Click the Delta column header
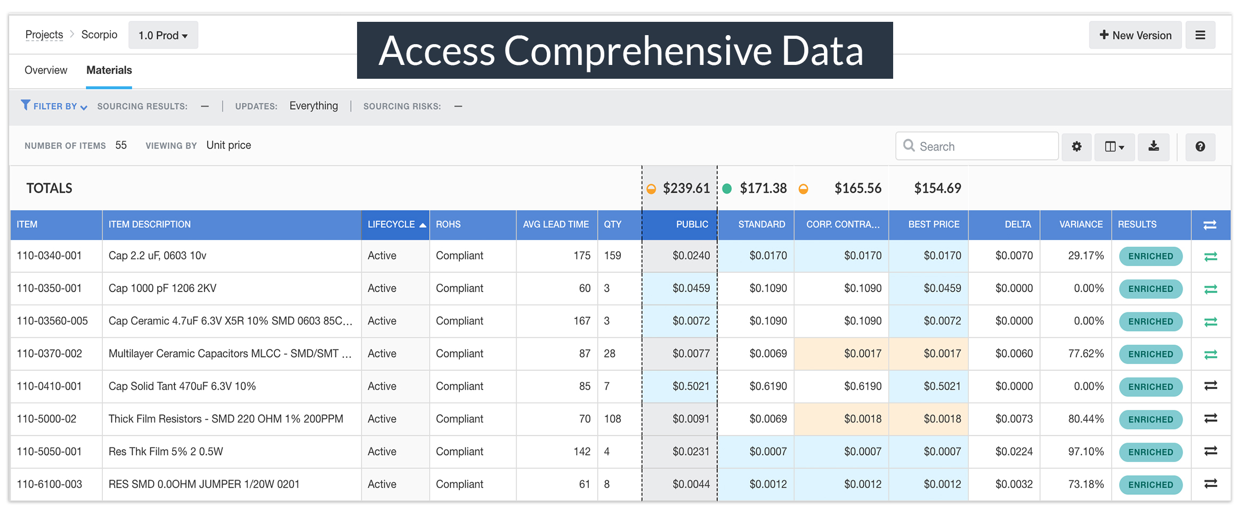The image size is (1247, 512). (x=1004, y=225)
